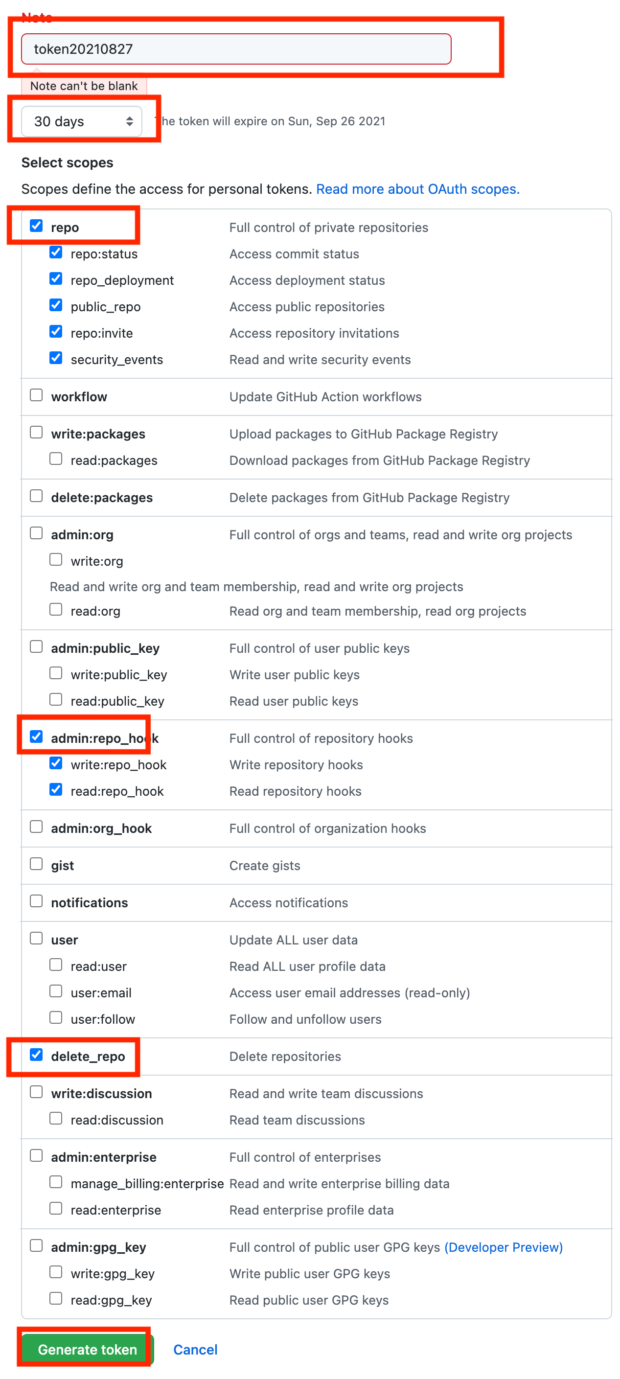
Task: Toggle the repo:status checkbox
Action: [56, 252]
